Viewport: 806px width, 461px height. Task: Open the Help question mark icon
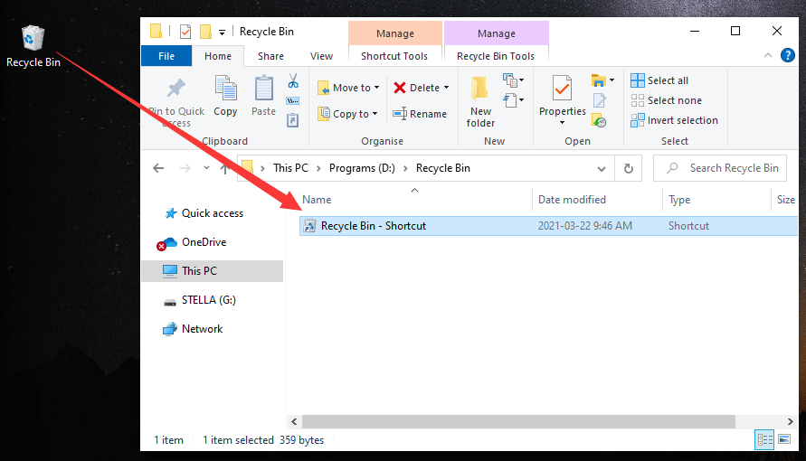point(788,55)
